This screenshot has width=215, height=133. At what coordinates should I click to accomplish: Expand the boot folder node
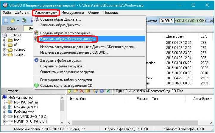coord(4,40)
